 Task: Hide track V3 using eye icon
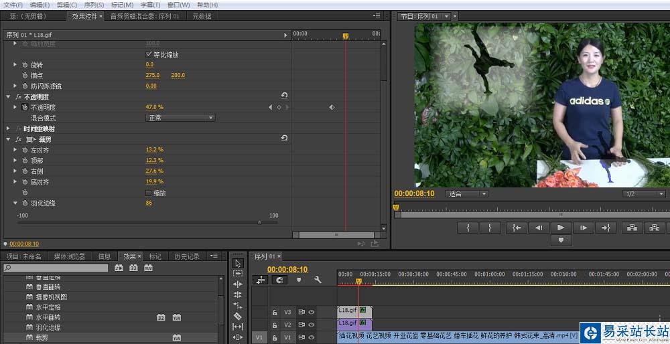(x=311, y=311)
